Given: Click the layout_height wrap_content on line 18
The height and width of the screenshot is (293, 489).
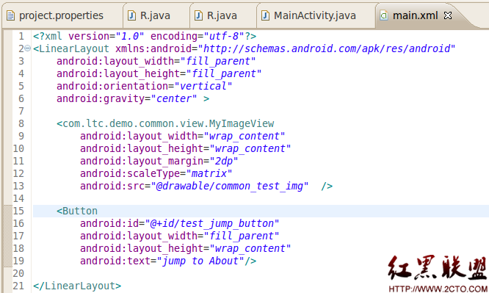Looking at the screenshot, I should [185, 248].
